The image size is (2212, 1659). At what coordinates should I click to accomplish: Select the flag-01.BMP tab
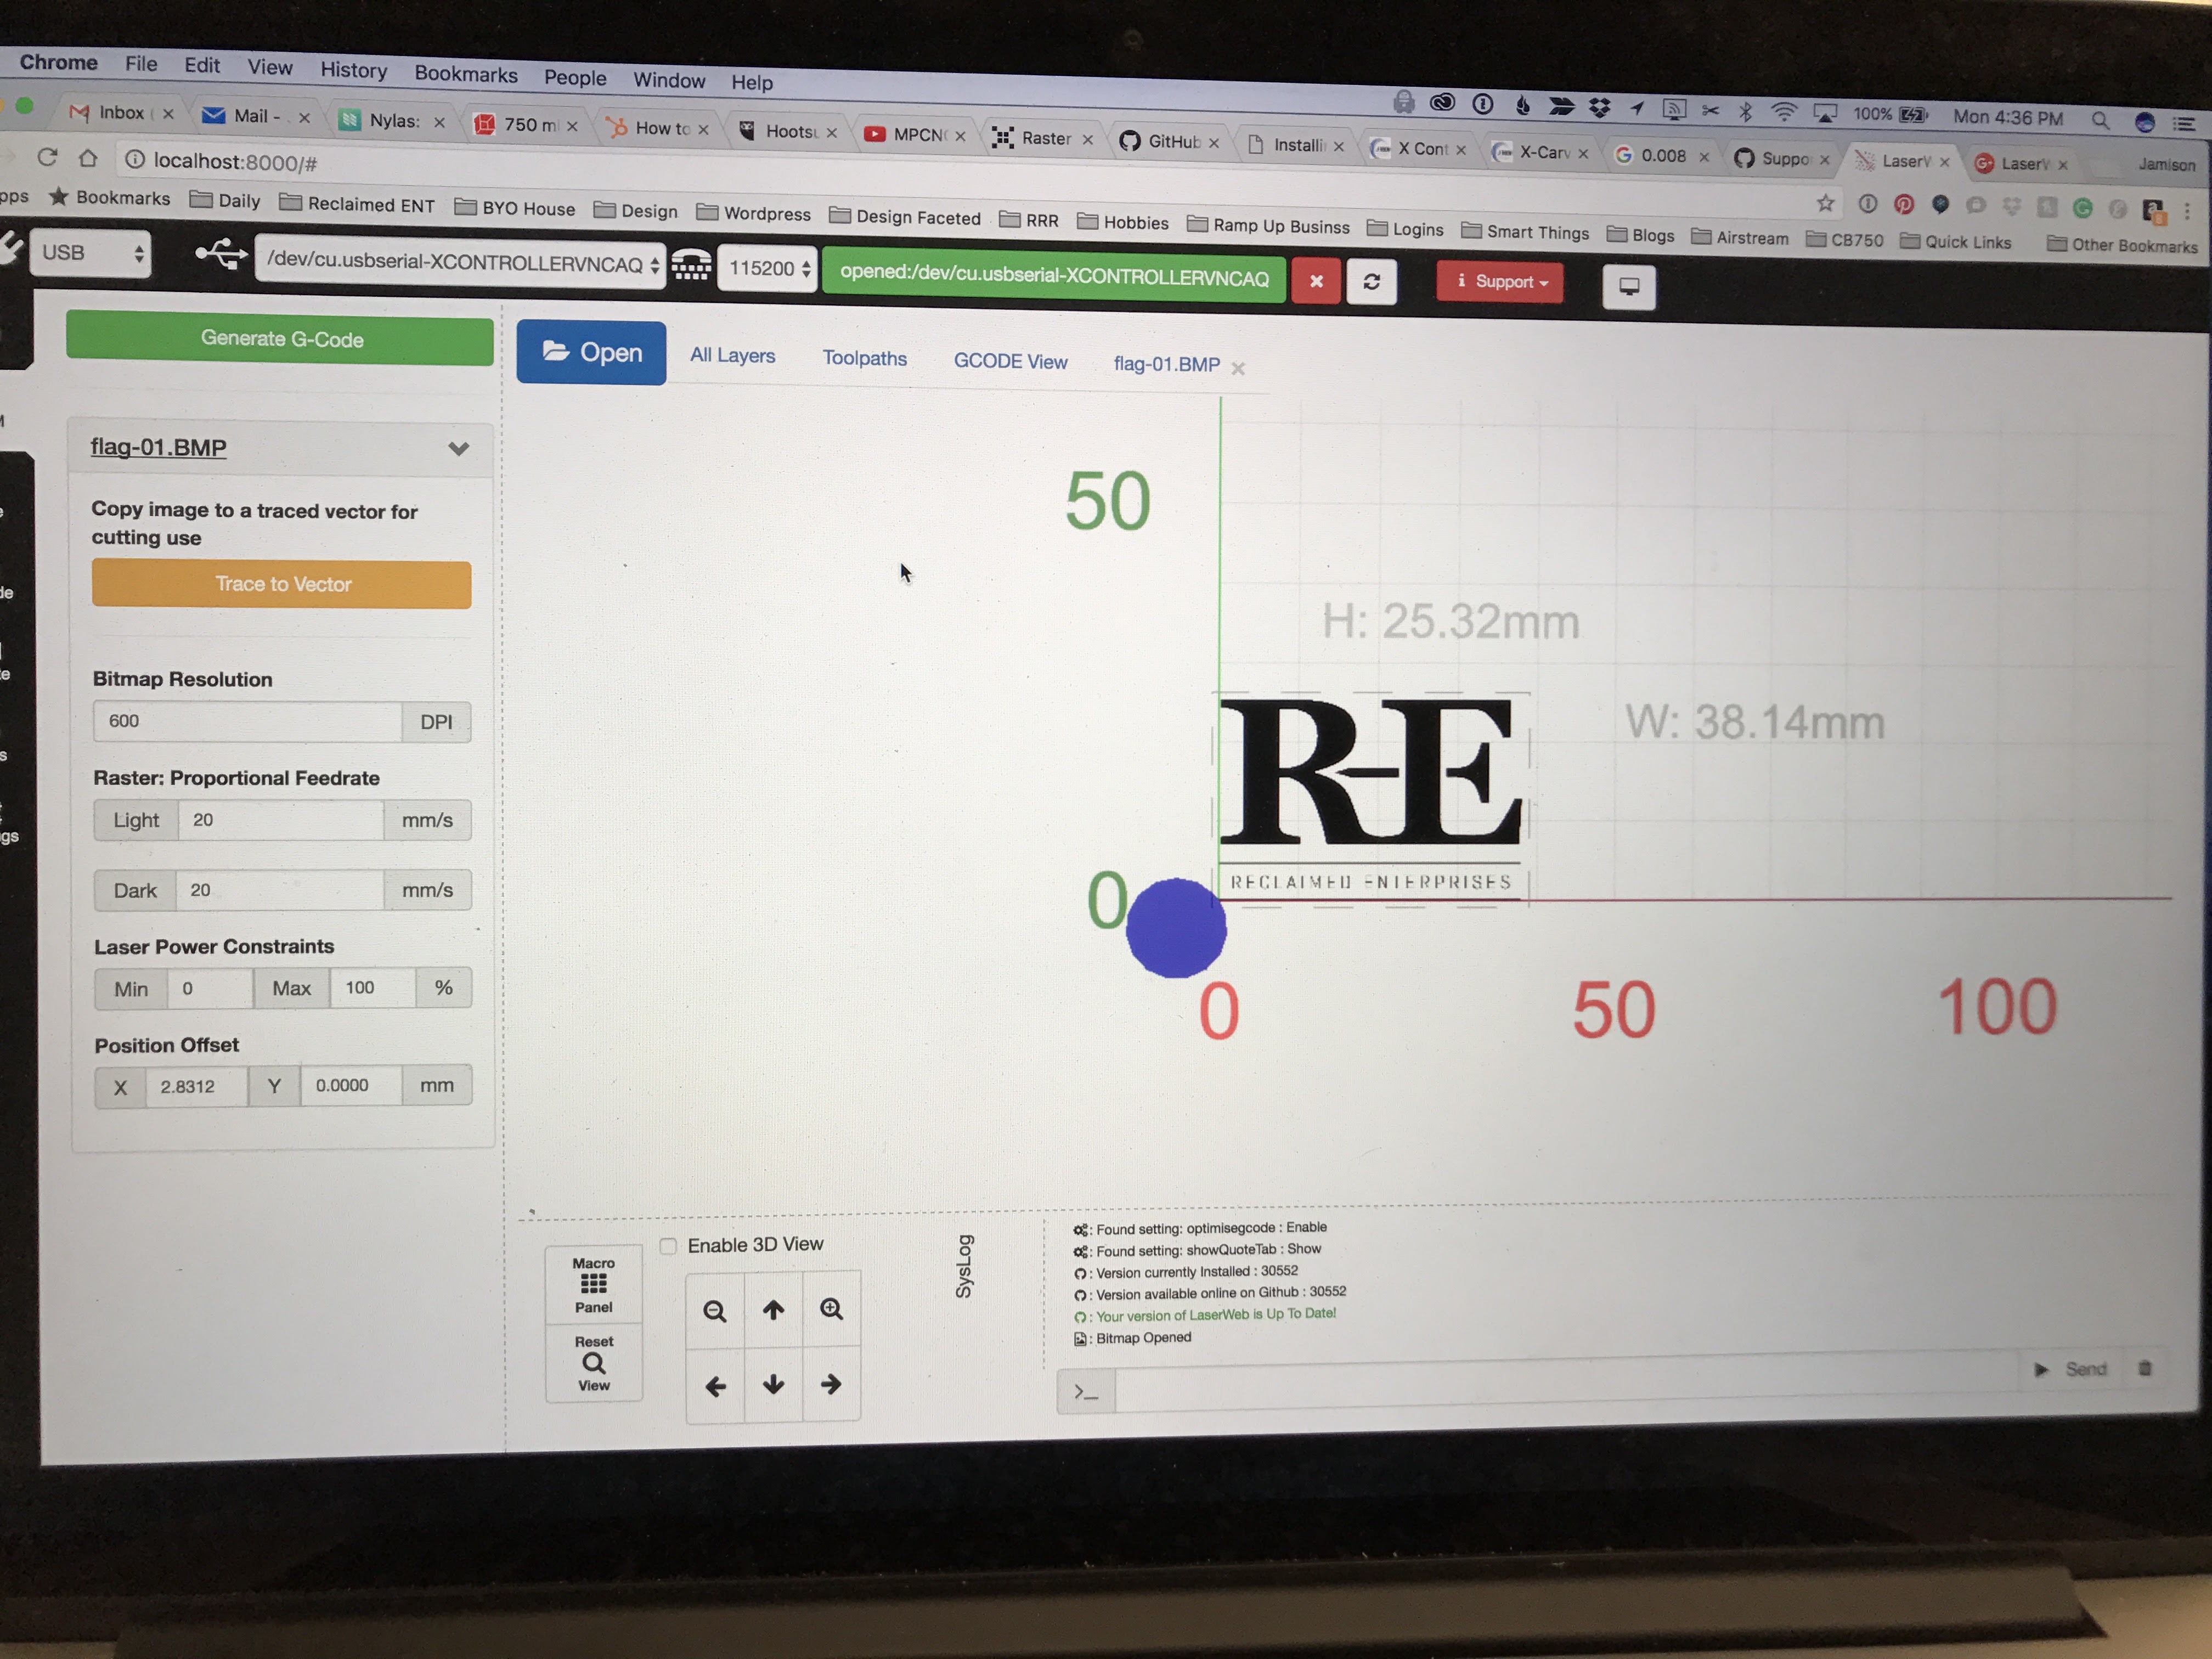coord(1166,364)
